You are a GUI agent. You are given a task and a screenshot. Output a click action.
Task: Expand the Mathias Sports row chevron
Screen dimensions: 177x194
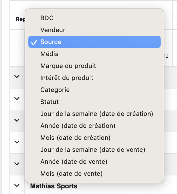[x=17, y=185]
